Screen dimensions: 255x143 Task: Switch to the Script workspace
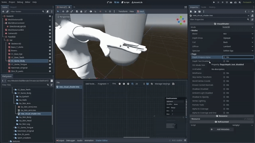125,2
